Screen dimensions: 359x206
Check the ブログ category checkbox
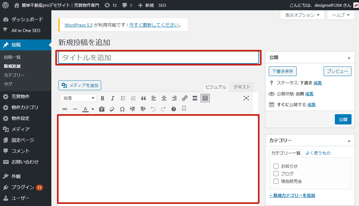pos(276,173)
